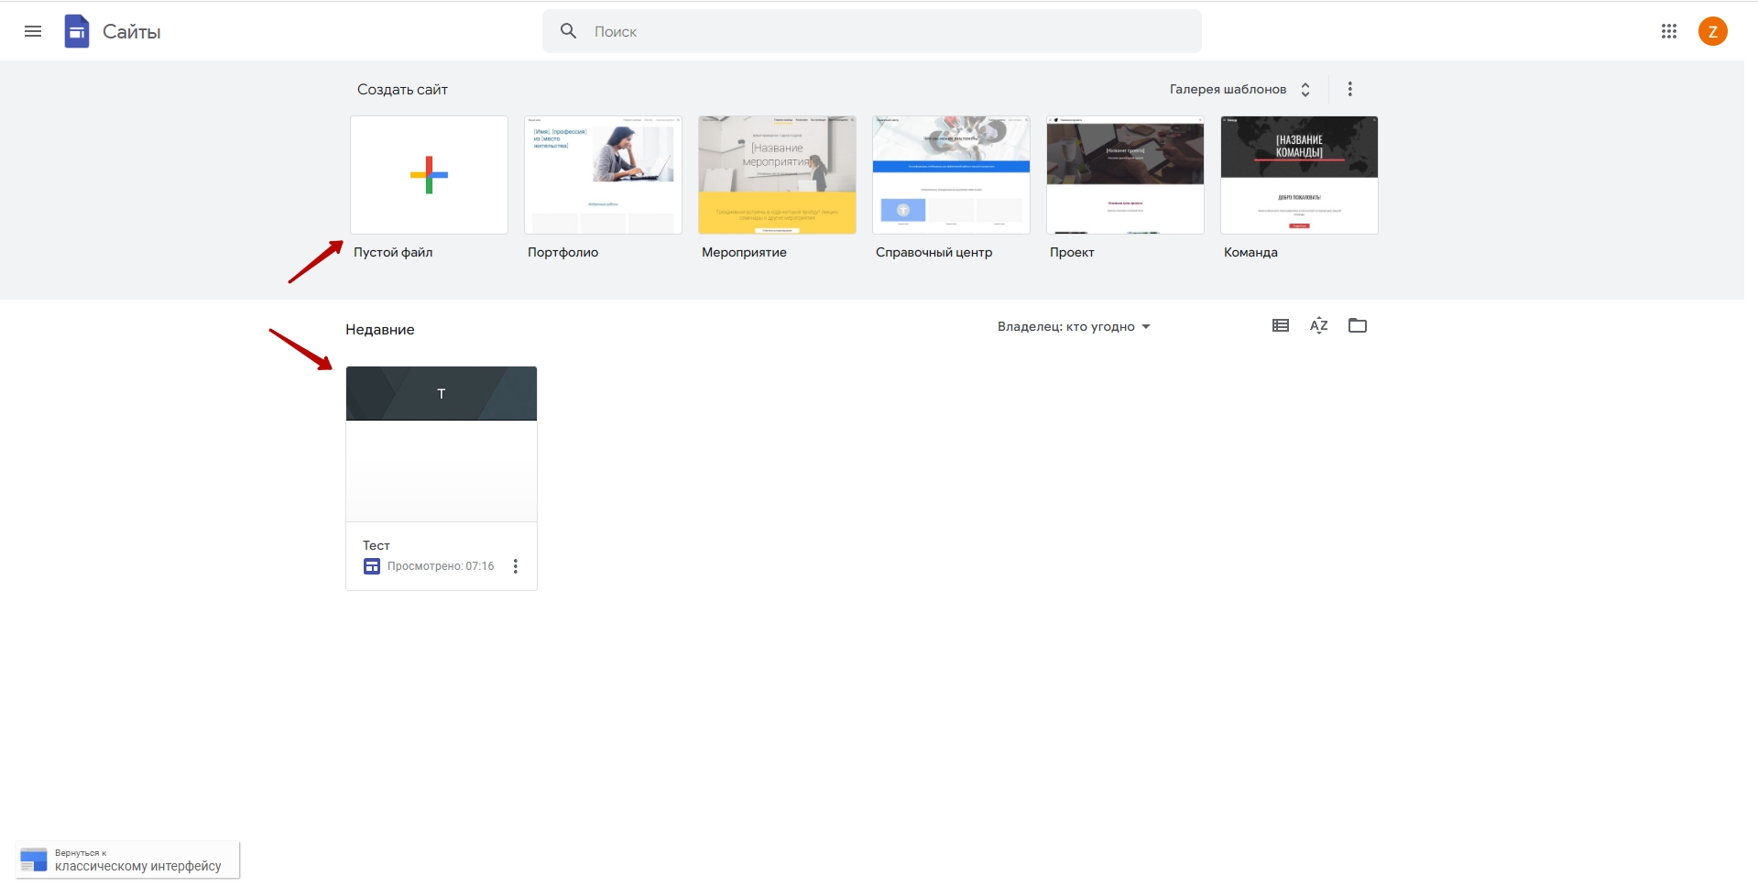The width and height of the screenshot is (1758, 887).
Task: Open the Тест site thumbnail
Action: (442, 444)
